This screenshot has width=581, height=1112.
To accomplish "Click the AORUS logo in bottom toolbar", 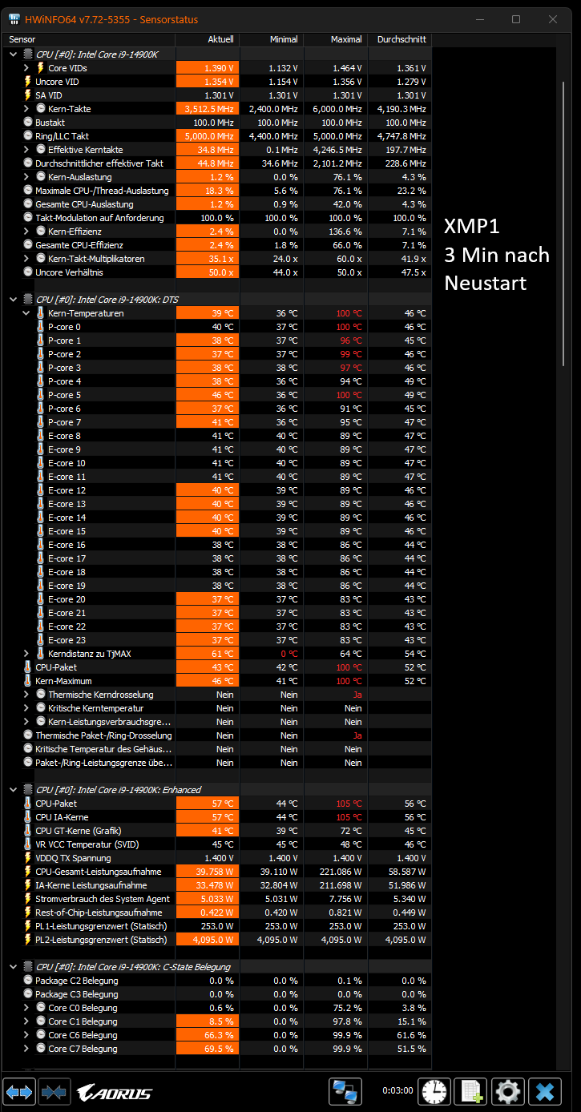I will tap(114, 1092).
